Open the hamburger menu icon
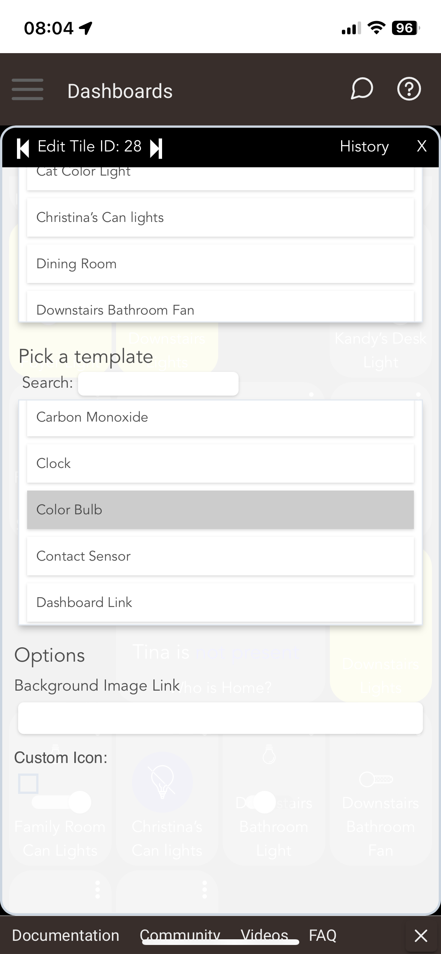The height and width of the screenshot is (954, 441). (x=28, y=90)
